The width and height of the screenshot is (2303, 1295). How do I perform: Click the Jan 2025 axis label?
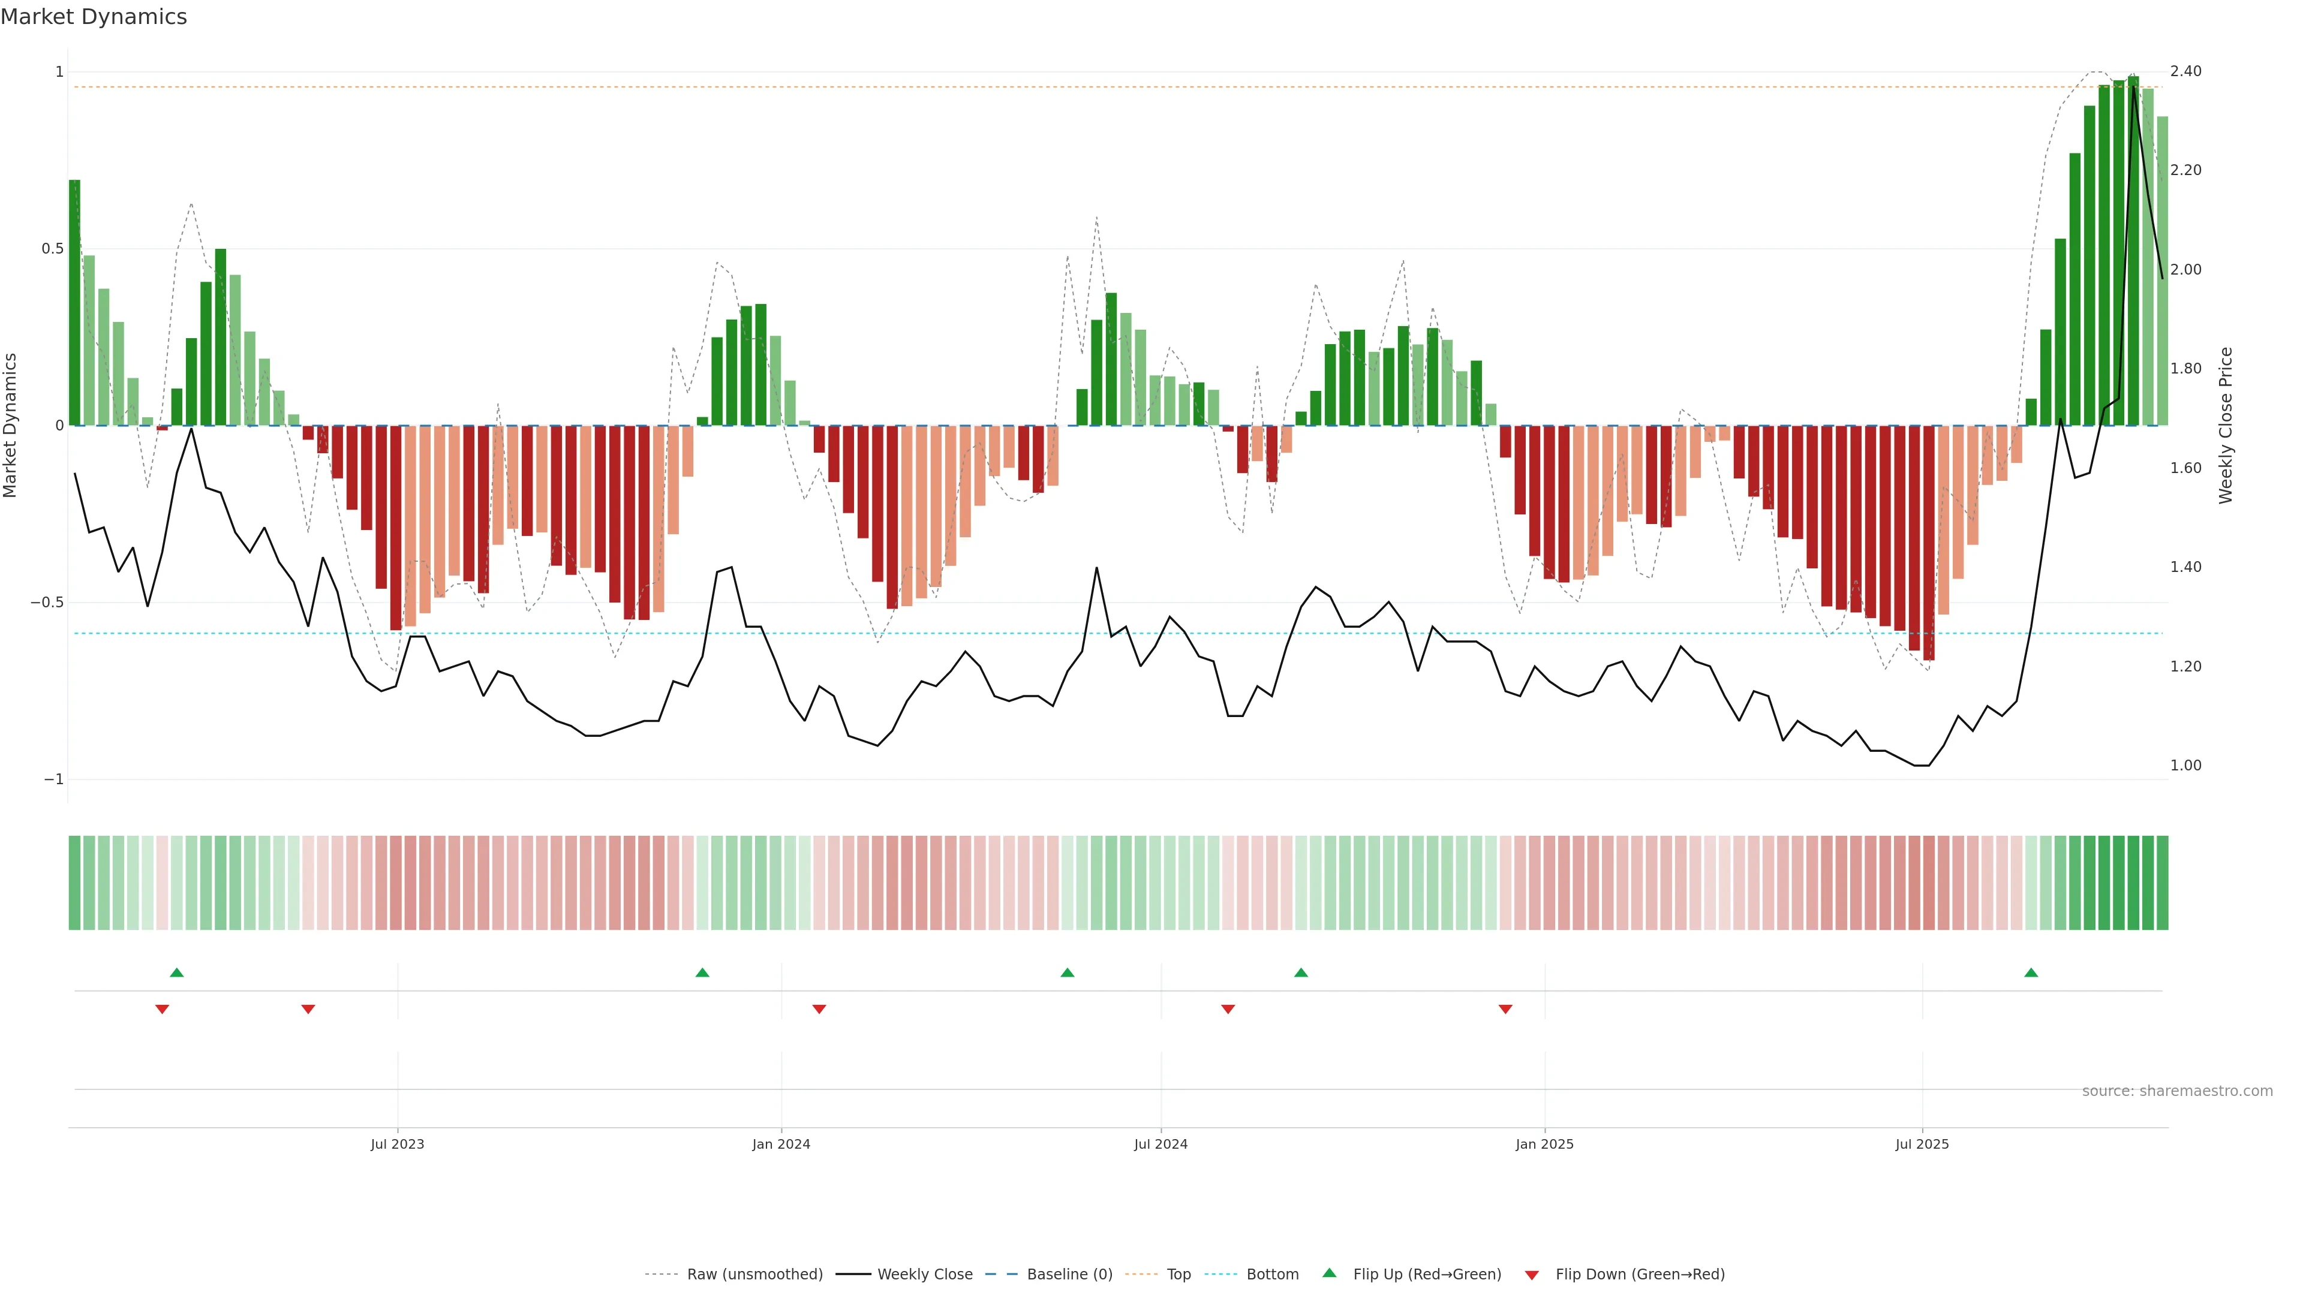(x=1544, y=1144)
